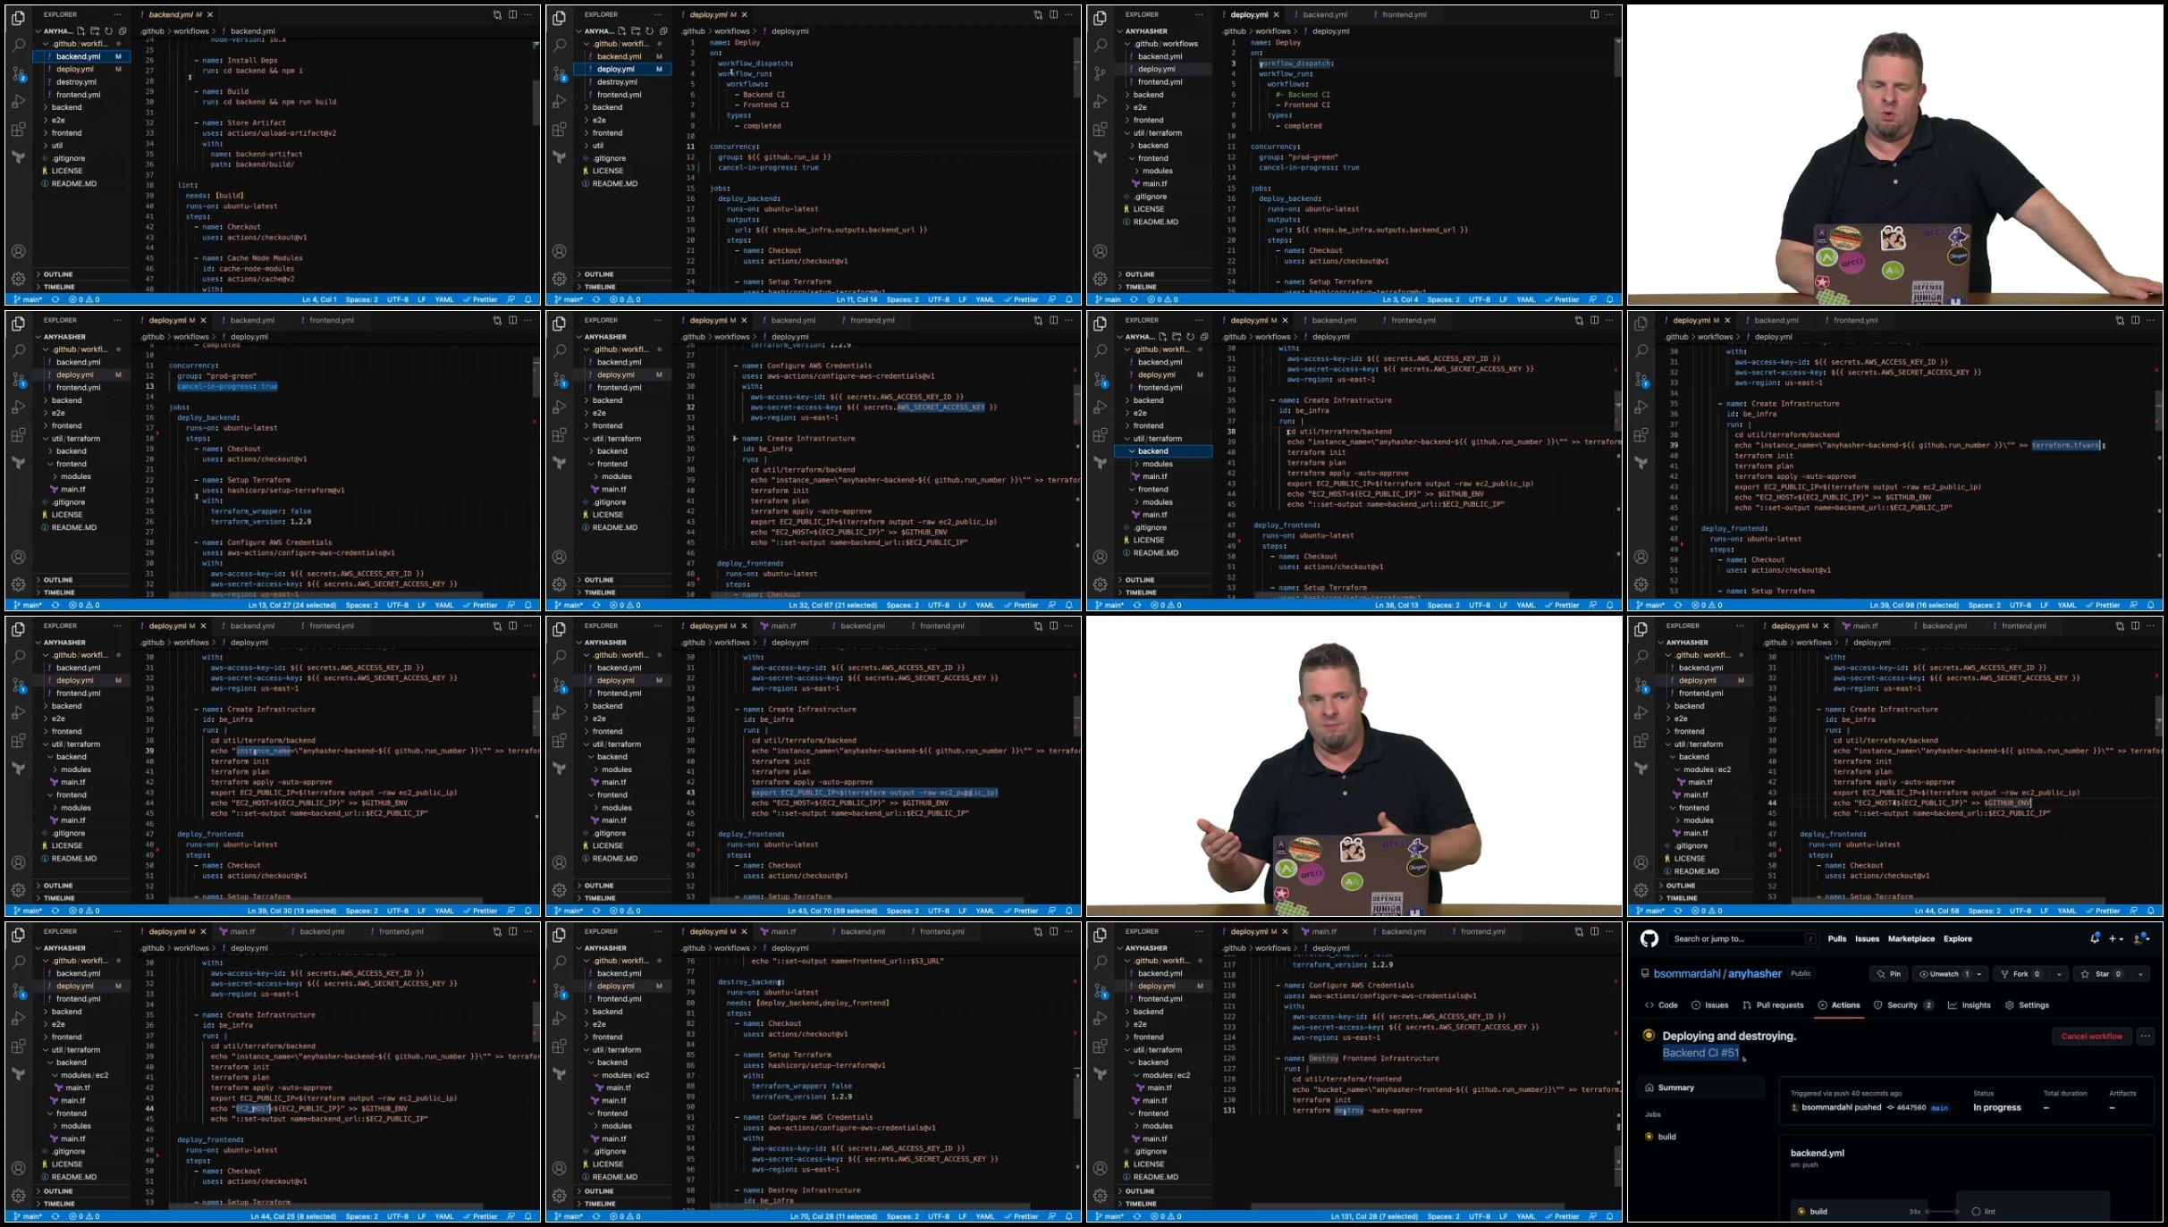The width and height of the screenshot is (2168, 1227).
Task: Open the Marketplace item in GitHub header
Action: [x=1911, y=938]
